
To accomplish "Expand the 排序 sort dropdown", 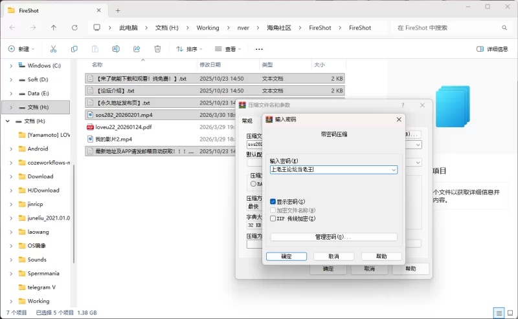I will [x=190, y=49].
